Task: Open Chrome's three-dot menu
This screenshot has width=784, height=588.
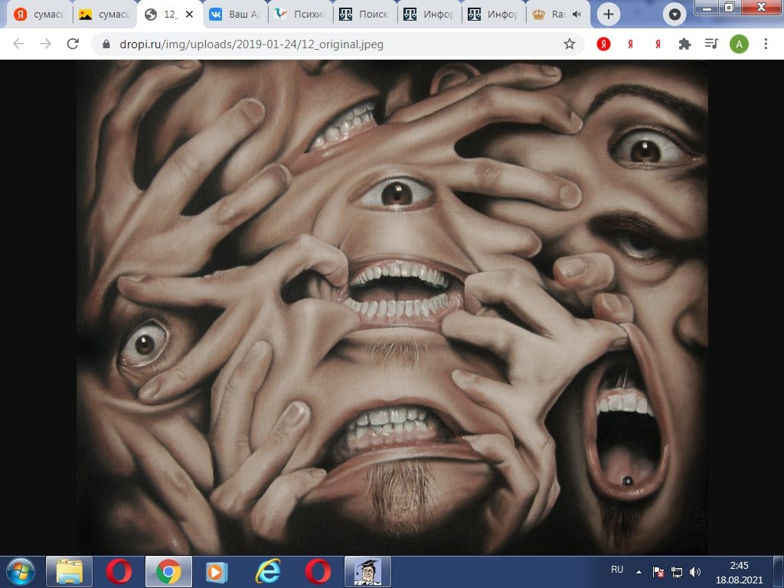Action: pos(766,44)
